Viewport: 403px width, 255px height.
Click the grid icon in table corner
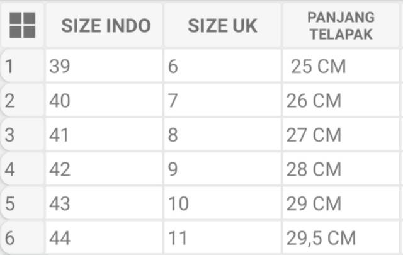(23, 25)
